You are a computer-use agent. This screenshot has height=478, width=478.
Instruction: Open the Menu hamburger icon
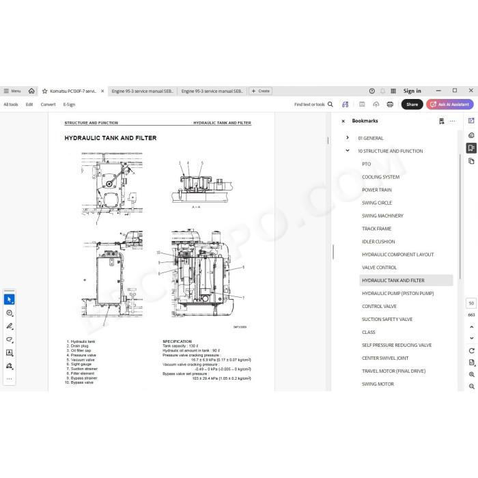[x=6, y=91]
